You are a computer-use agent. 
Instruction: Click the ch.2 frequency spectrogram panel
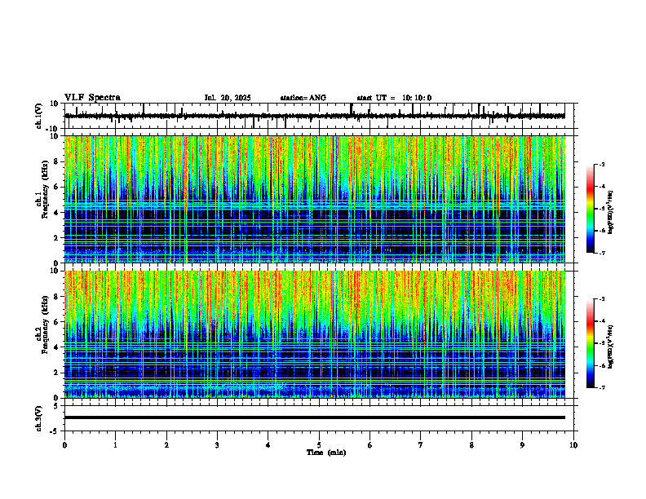click(315, 334)
